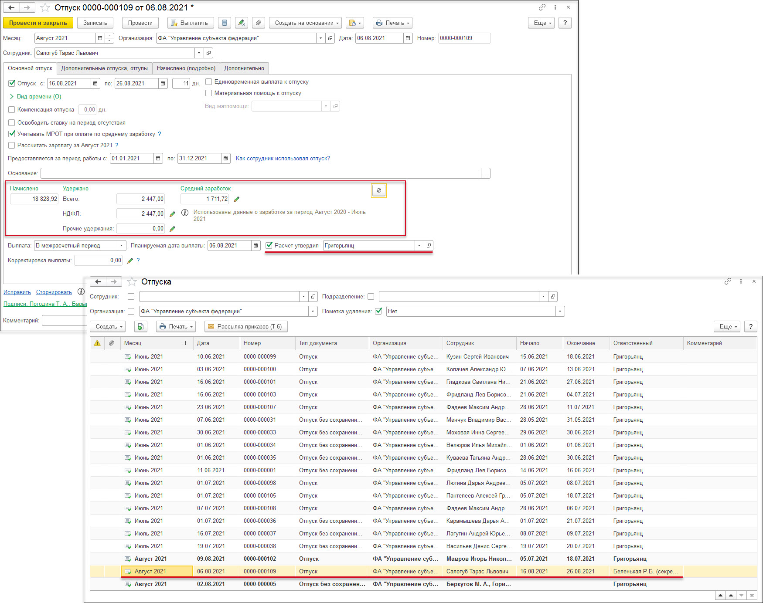Favorite the Отпуска list with star
Screen dimensions: 763x603
tap(132, 282)
